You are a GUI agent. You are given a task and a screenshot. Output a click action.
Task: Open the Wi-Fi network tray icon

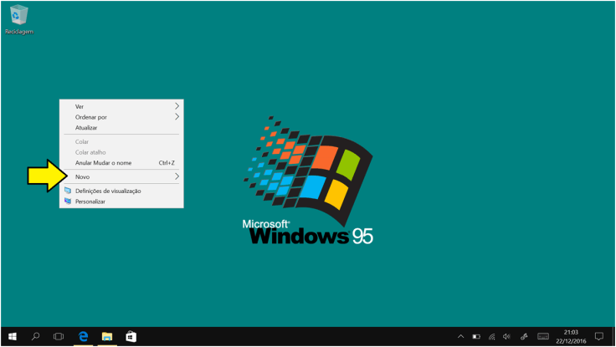coord(491,336)
